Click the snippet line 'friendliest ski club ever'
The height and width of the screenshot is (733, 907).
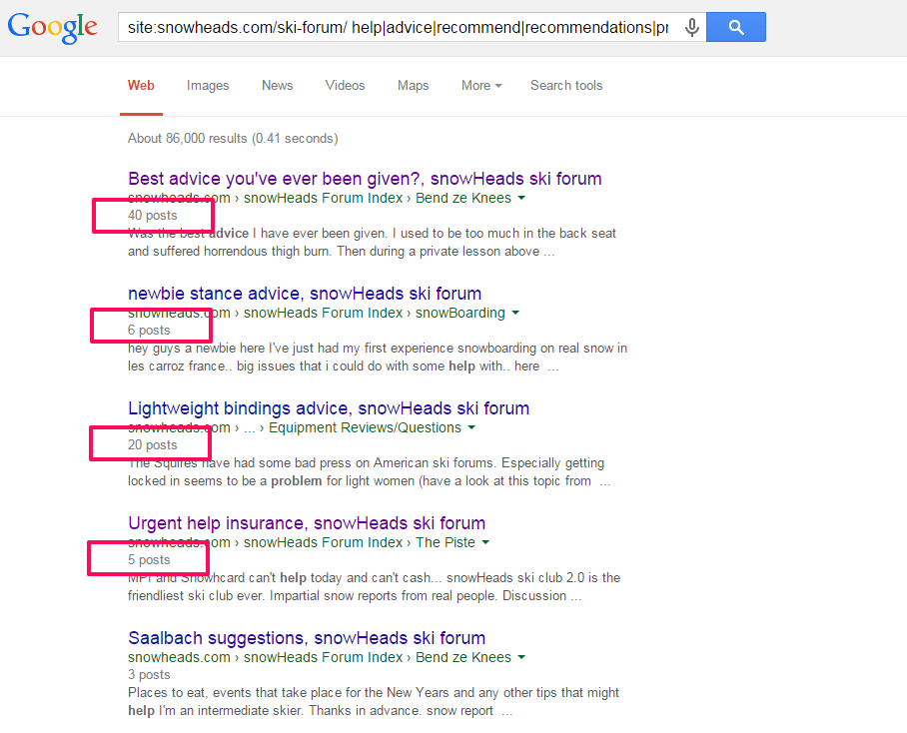[x=355, y=596]
